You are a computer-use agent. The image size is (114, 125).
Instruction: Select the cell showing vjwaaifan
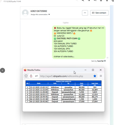(68, 87)
